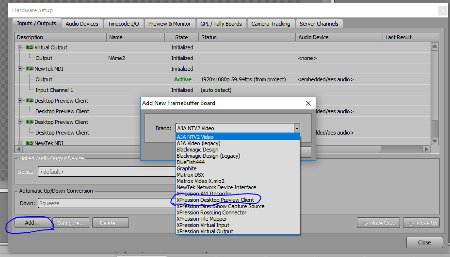
Task: Collapse the first NewTek NDI tree node
Action: [20, 68]
